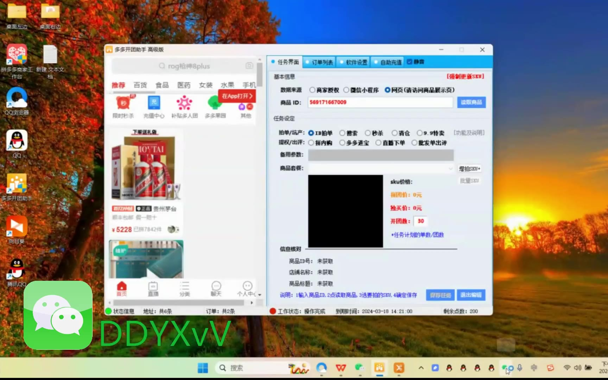Screen dimensions: 608x380
Task: Choose the 多多进宝 option
Action: [x=342, y=143]
